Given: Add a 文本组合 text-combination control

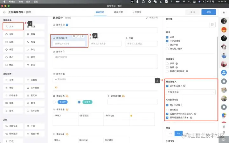Looking at the screenshot, I should tap(35, 88).
